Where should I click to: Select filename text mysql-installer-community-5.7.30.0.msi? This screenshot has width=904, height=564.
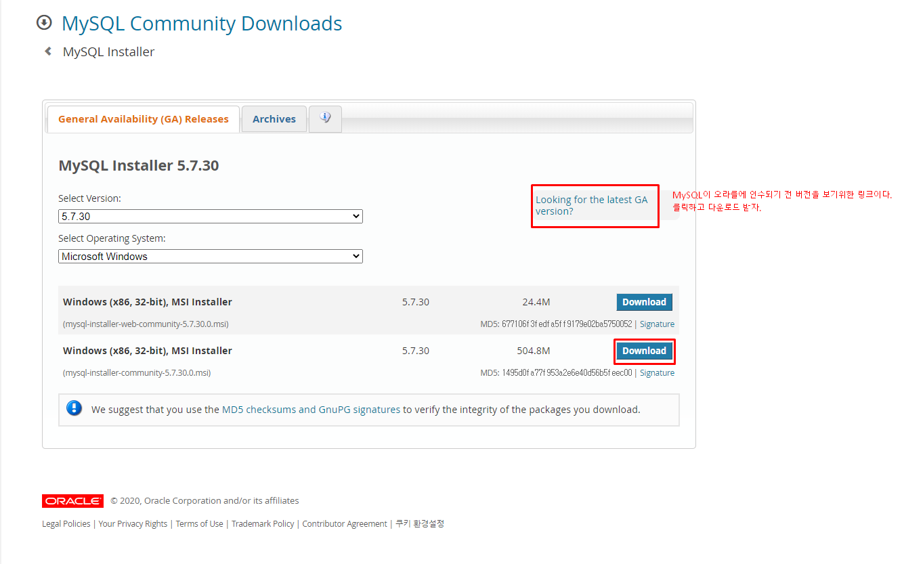pyautogui.click(x=137, y=373)
